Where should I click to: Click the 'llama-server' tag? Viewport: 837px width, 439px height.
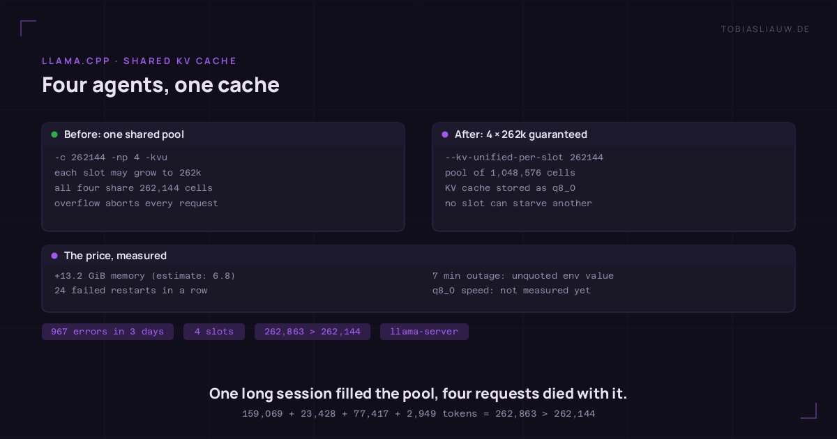(424, 332)
